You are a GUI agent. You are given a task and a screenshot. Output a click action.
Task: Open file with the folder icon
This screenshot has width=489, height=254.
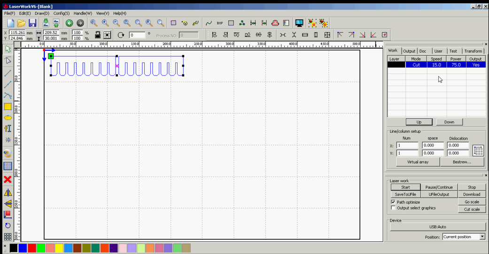(x=21, y=23)
